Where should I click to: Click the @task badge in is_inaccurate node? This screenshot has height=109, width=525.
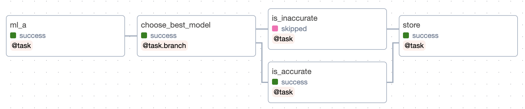(x=283, y=39)
